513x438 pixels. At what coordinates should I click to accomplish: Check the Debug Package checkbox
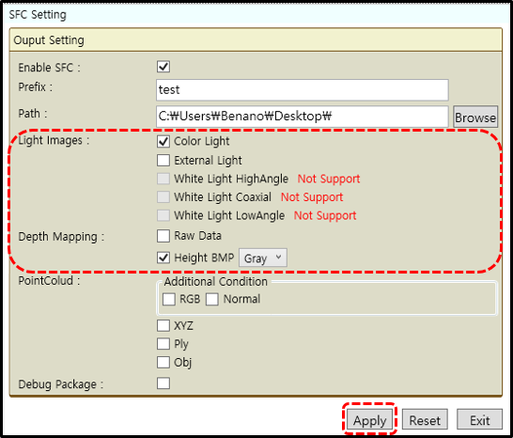[x=163, y=383]
